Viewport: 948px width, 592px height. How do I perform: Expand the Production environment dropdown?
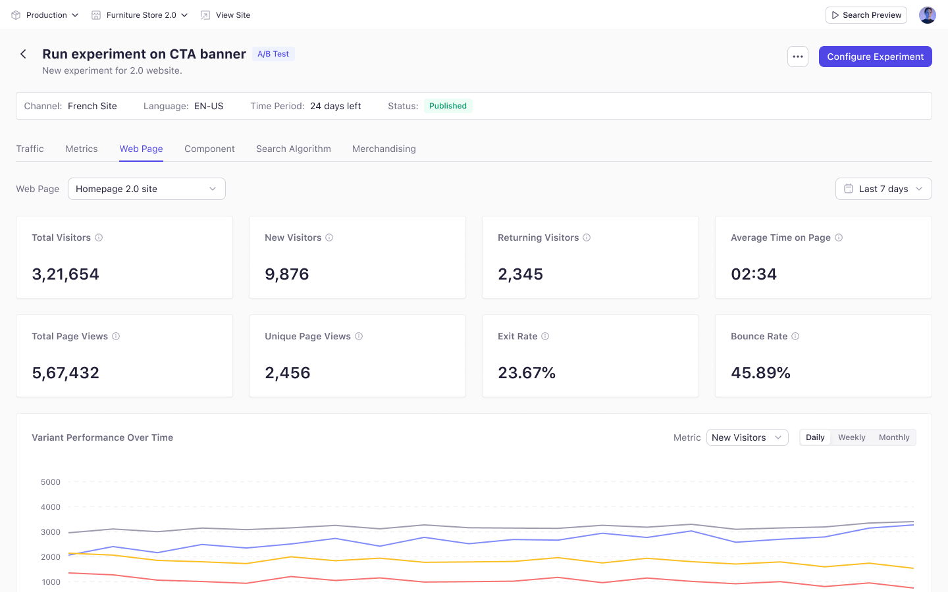coord(45,15)
